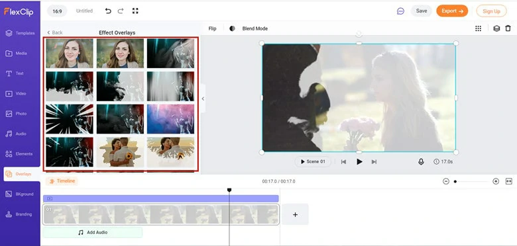The width and height of the screenshot is (517, 246).
Task: Click the undo arrow icon
Action: 108,11
